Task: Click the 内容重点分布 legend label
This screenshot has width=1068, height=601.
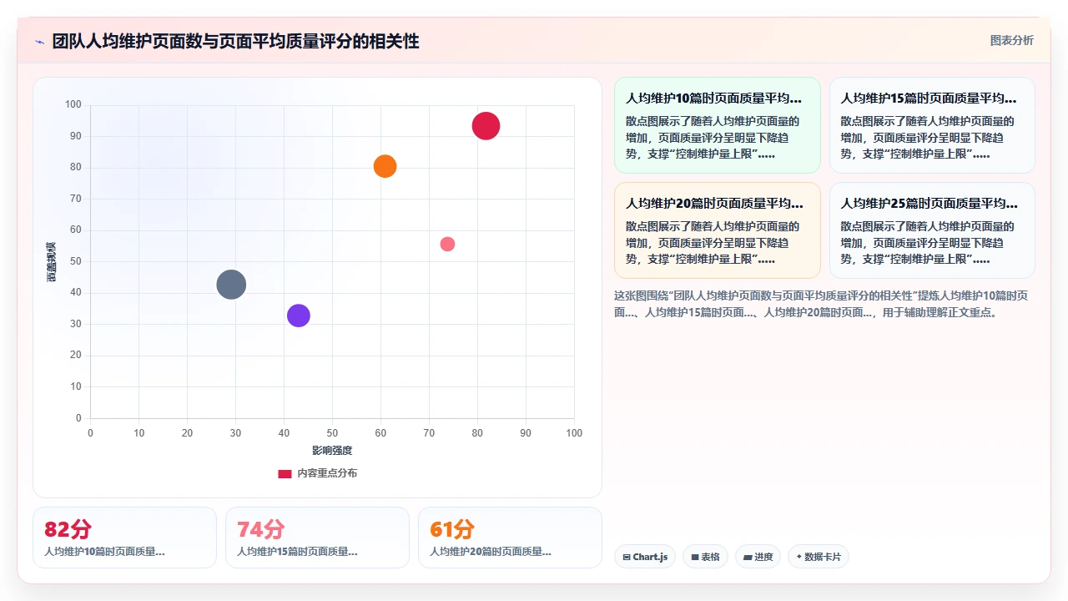Action: point(327,473)
